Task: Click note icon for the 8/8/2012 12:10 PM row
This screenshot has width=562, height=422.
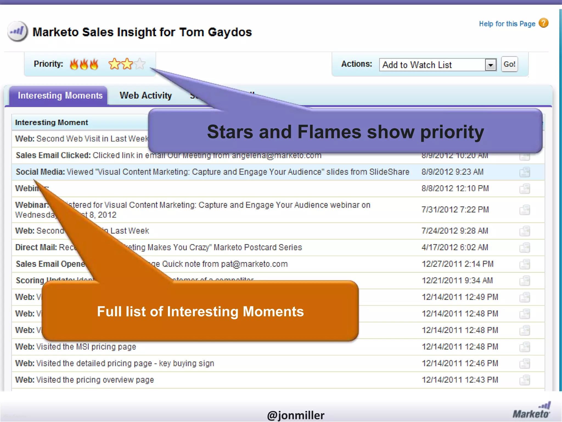Action: (x=525, y=189)
